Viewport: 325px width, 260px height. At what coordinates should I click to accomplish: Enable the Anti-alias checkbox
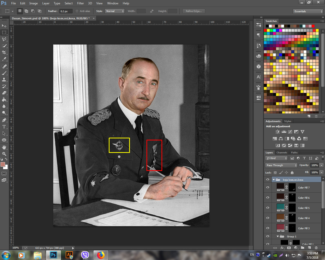tap(77, 11)
